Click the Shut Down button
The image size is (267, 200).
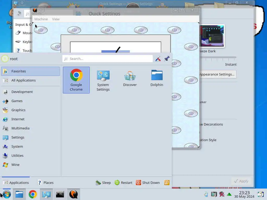tap(148, 183)
